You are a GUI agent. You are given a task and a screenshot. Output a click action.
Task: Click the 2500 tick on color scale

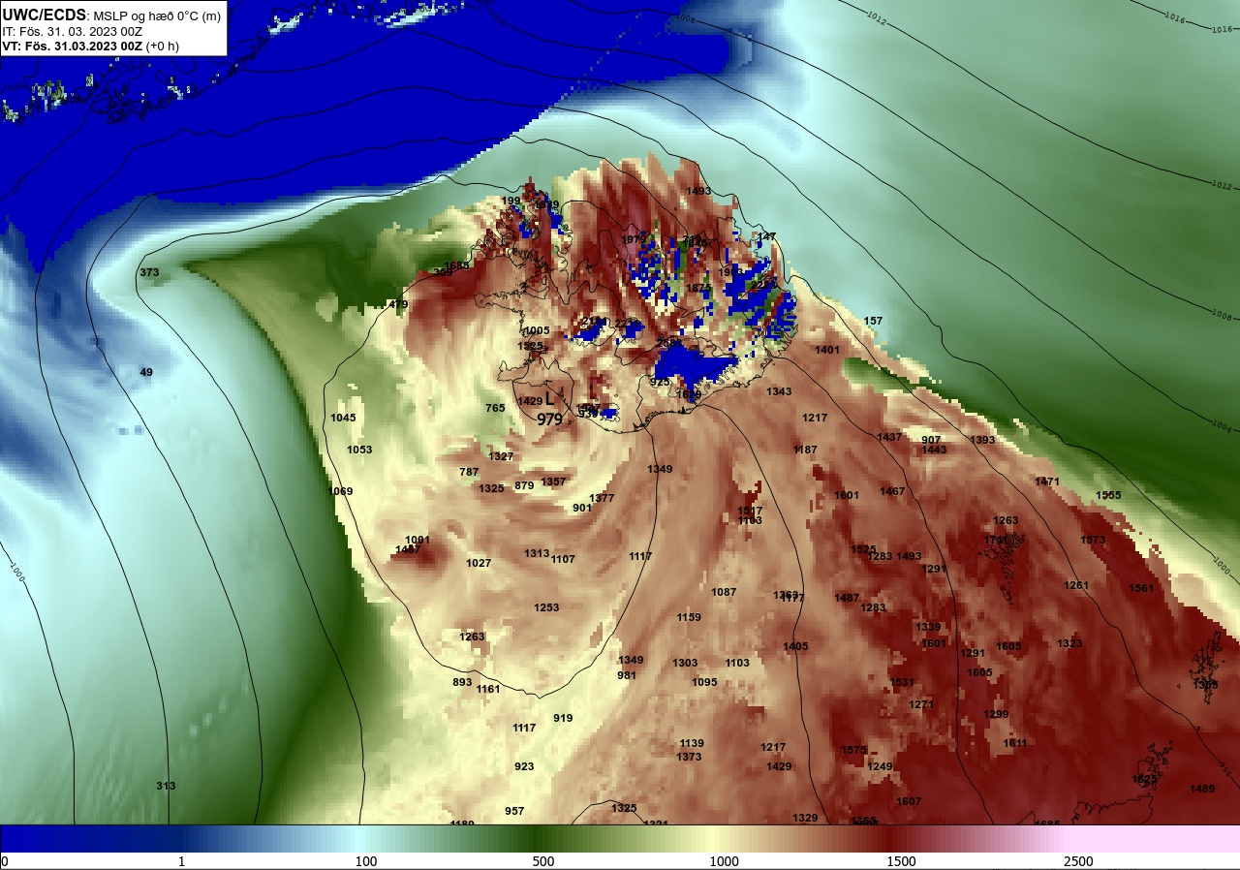point(1078,861)
